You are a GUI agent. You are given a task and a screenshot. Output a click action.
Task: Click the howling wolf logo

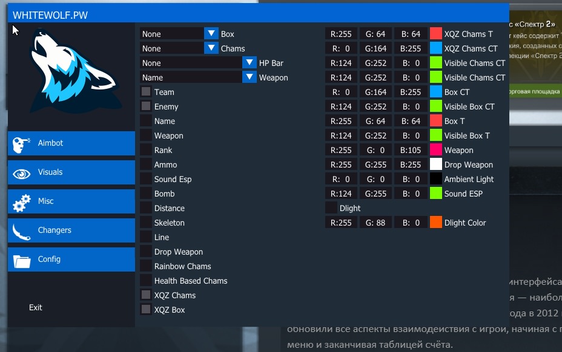tap(71, 74)
